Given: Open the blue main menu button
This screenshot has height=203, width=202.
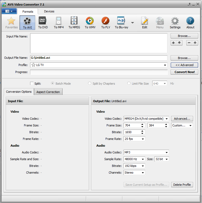Looking at the screenshot, I should click(x=9, y=11).
